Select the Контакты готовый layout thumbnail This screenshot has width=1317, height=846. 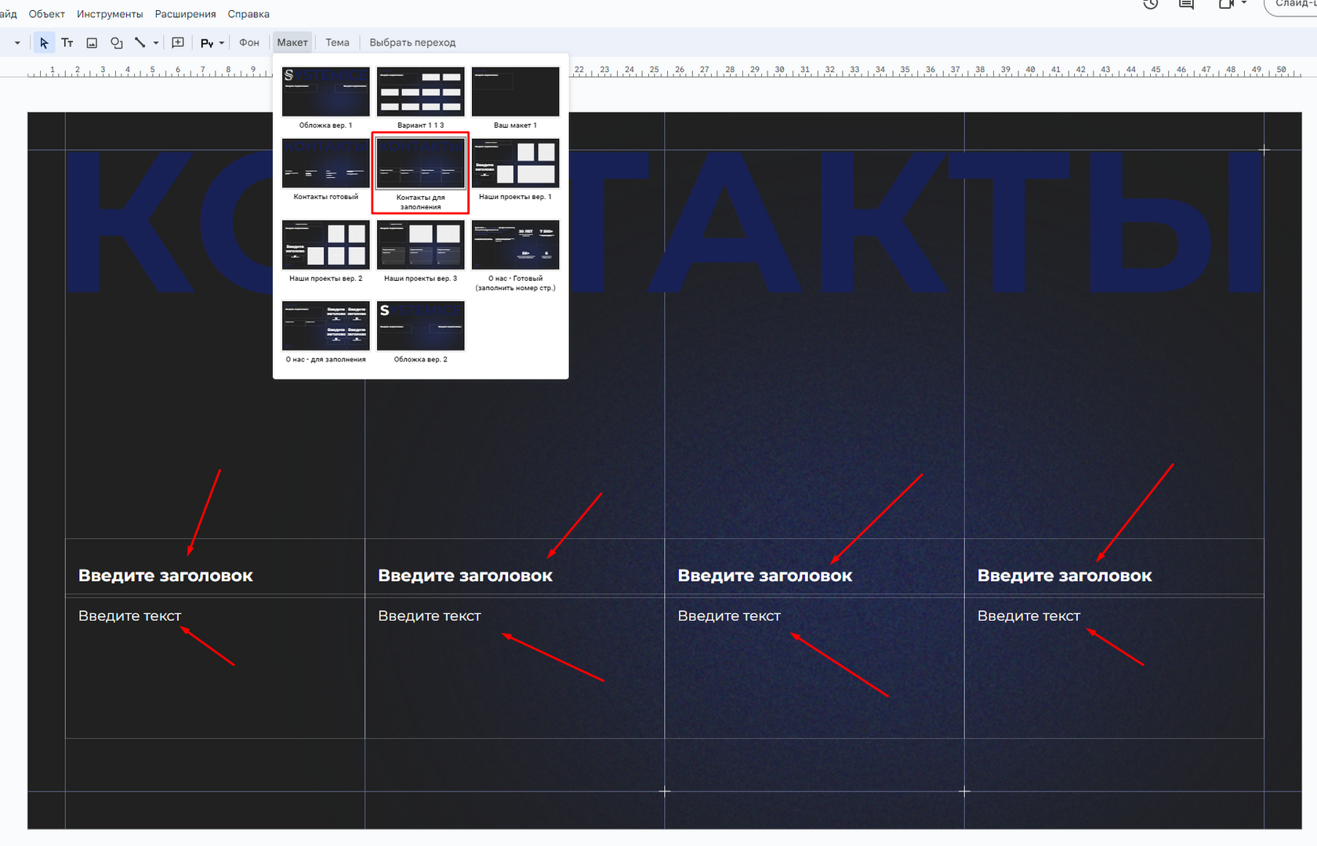point(325,164)
